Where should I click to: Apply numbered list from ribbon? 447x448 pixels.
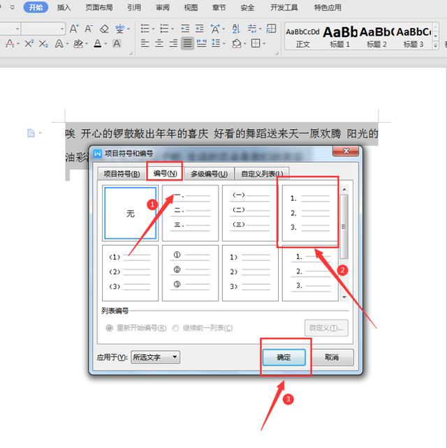164,29
